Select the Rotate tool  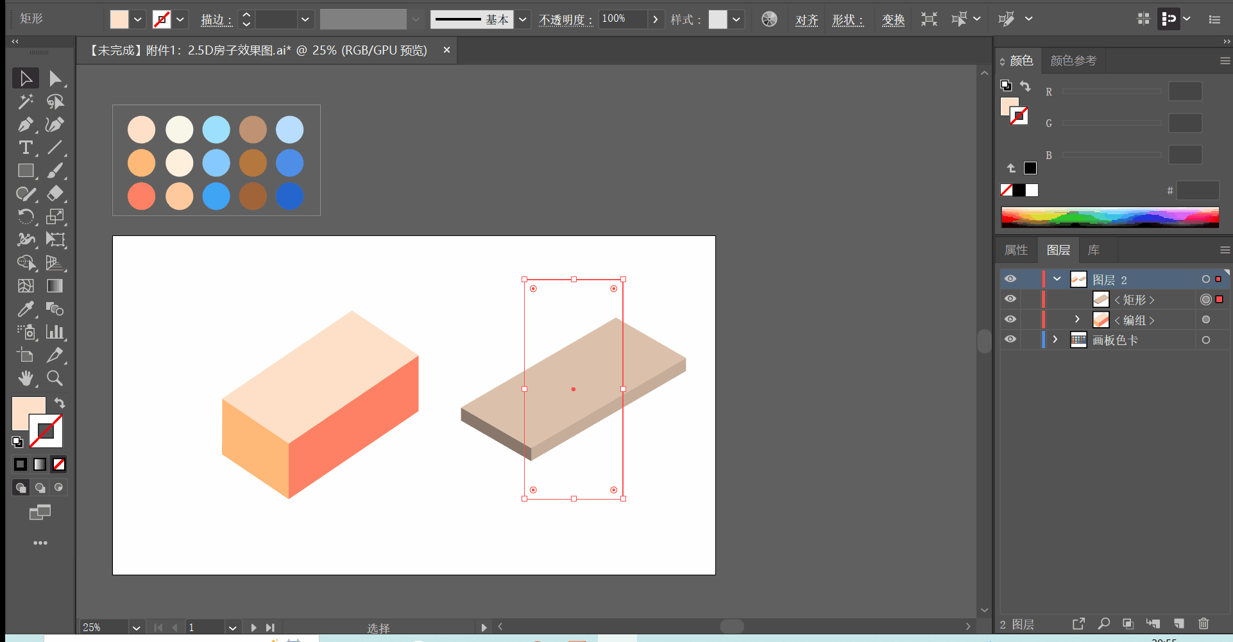26,217
